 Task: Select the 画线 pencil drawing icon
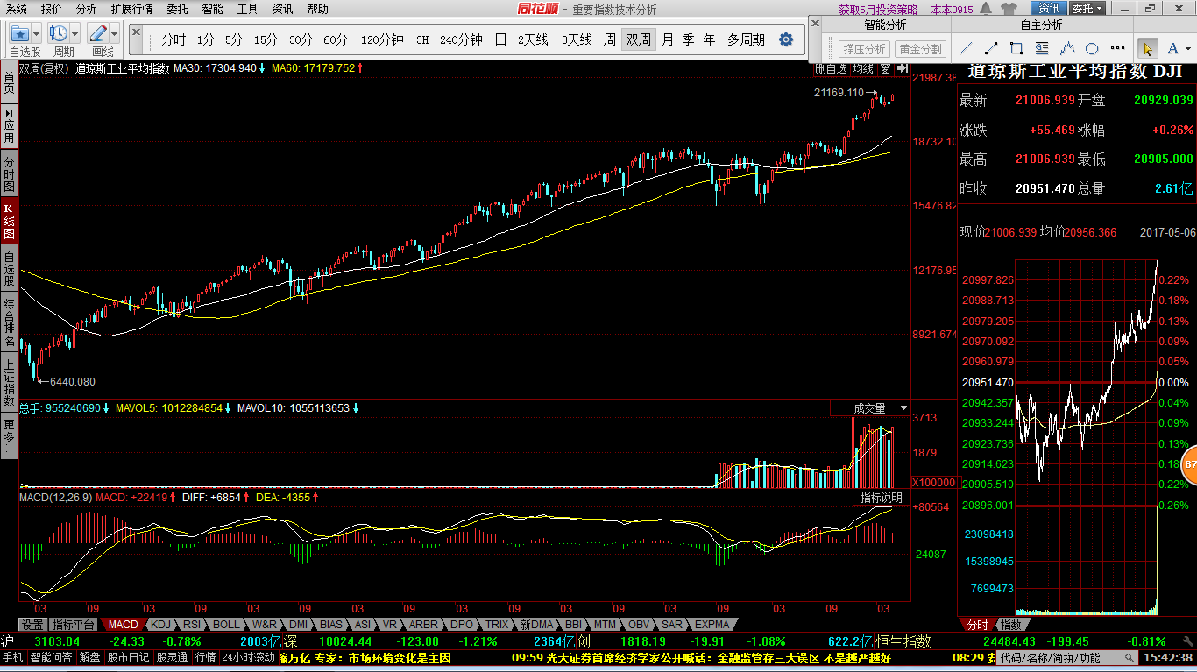97,34
